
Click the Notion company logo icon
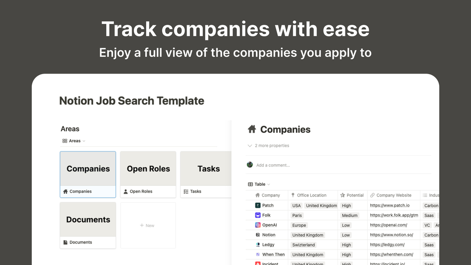(x=258, y=235)
